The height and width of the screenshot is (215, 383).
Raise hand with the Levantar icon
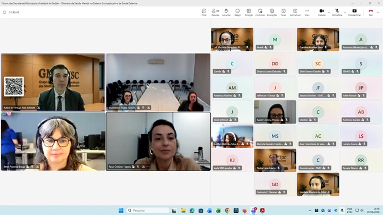(226, 12)
